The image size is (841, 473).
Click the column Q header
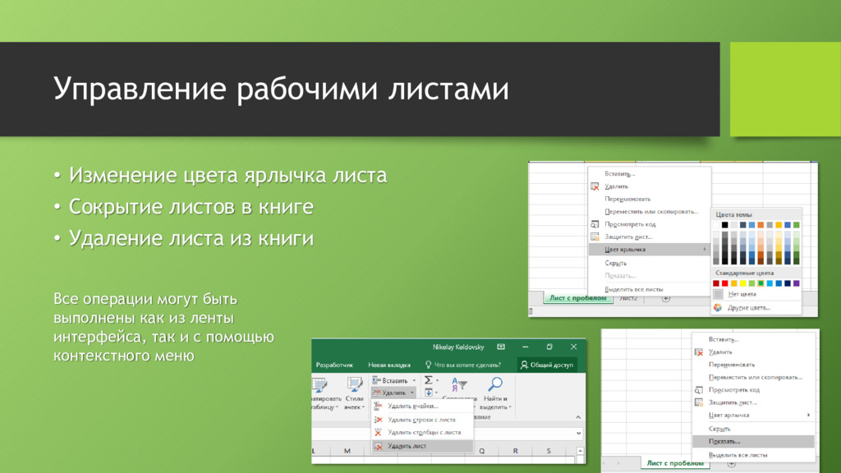[481, 451]
